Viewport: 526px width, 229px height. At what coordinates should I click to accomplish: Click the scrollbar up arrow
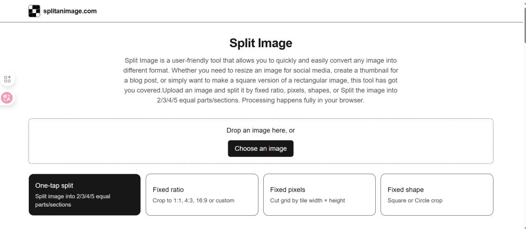[x=525, y=2]
